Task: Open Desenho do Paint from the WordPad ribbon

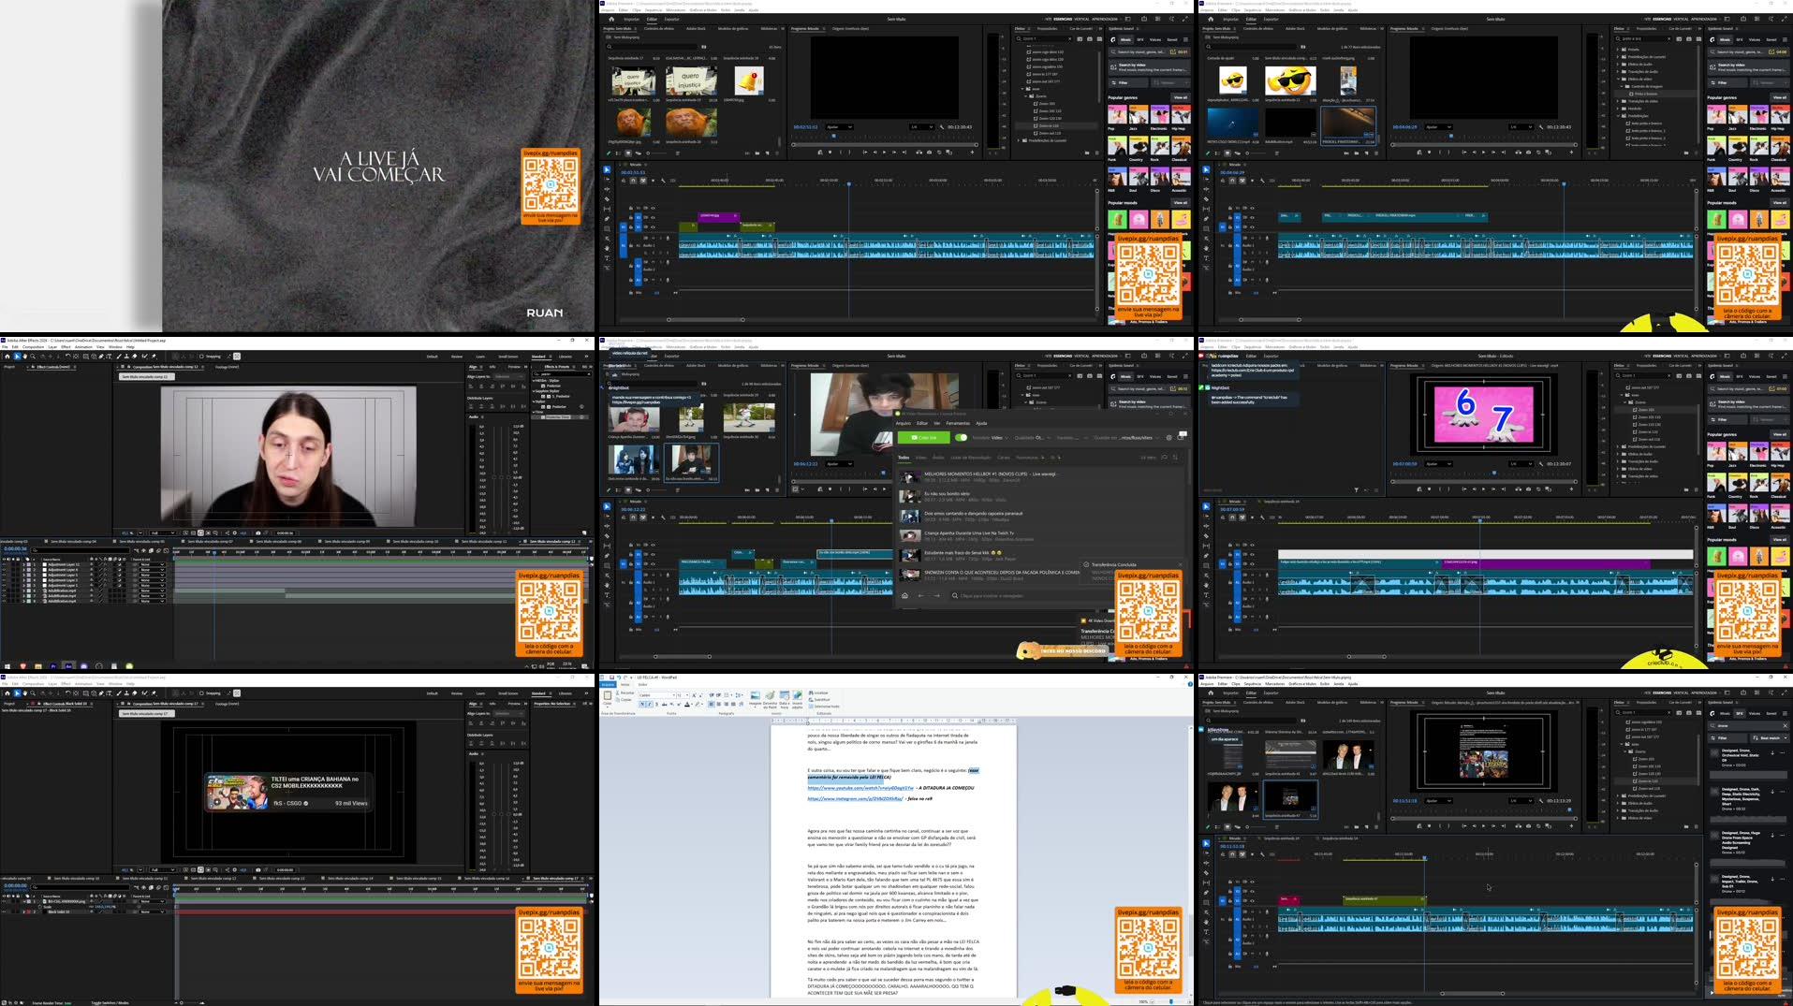Action: click(770, 697)
